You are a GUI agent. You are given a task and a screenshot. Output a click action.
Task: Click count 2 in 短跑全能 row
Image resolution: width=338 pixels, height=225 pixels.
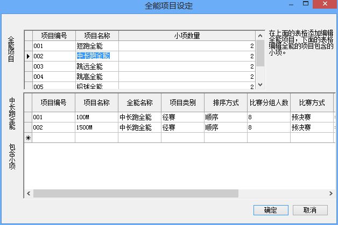click(x=187, y=46)
